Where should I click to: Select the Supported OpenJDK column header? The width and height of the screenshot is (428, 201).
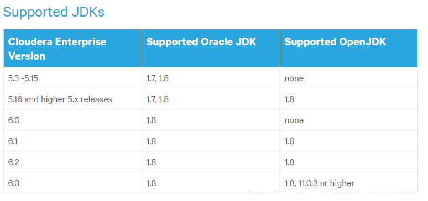(349, 48)
